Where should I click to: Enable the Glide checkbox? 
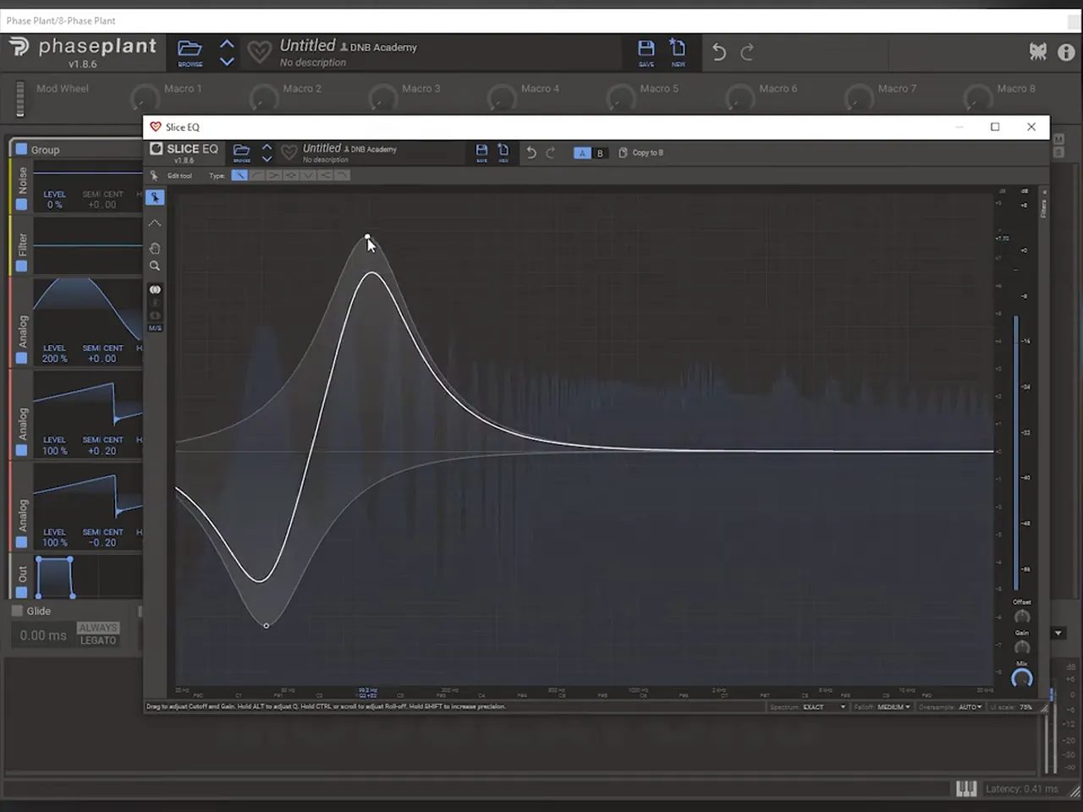(17, 611)
